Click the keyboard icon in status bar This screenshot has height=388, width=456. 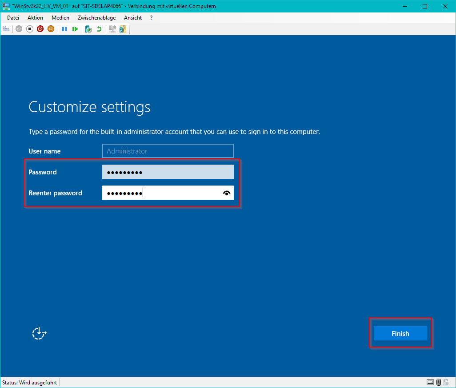point(430,382)
